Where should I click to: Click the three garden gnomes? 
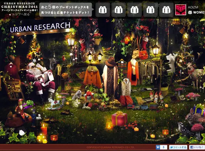coord(156,97)
